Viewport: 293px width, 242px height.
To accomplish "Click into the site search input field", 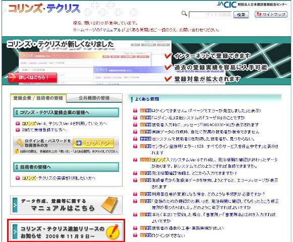I will coord(210,15).
